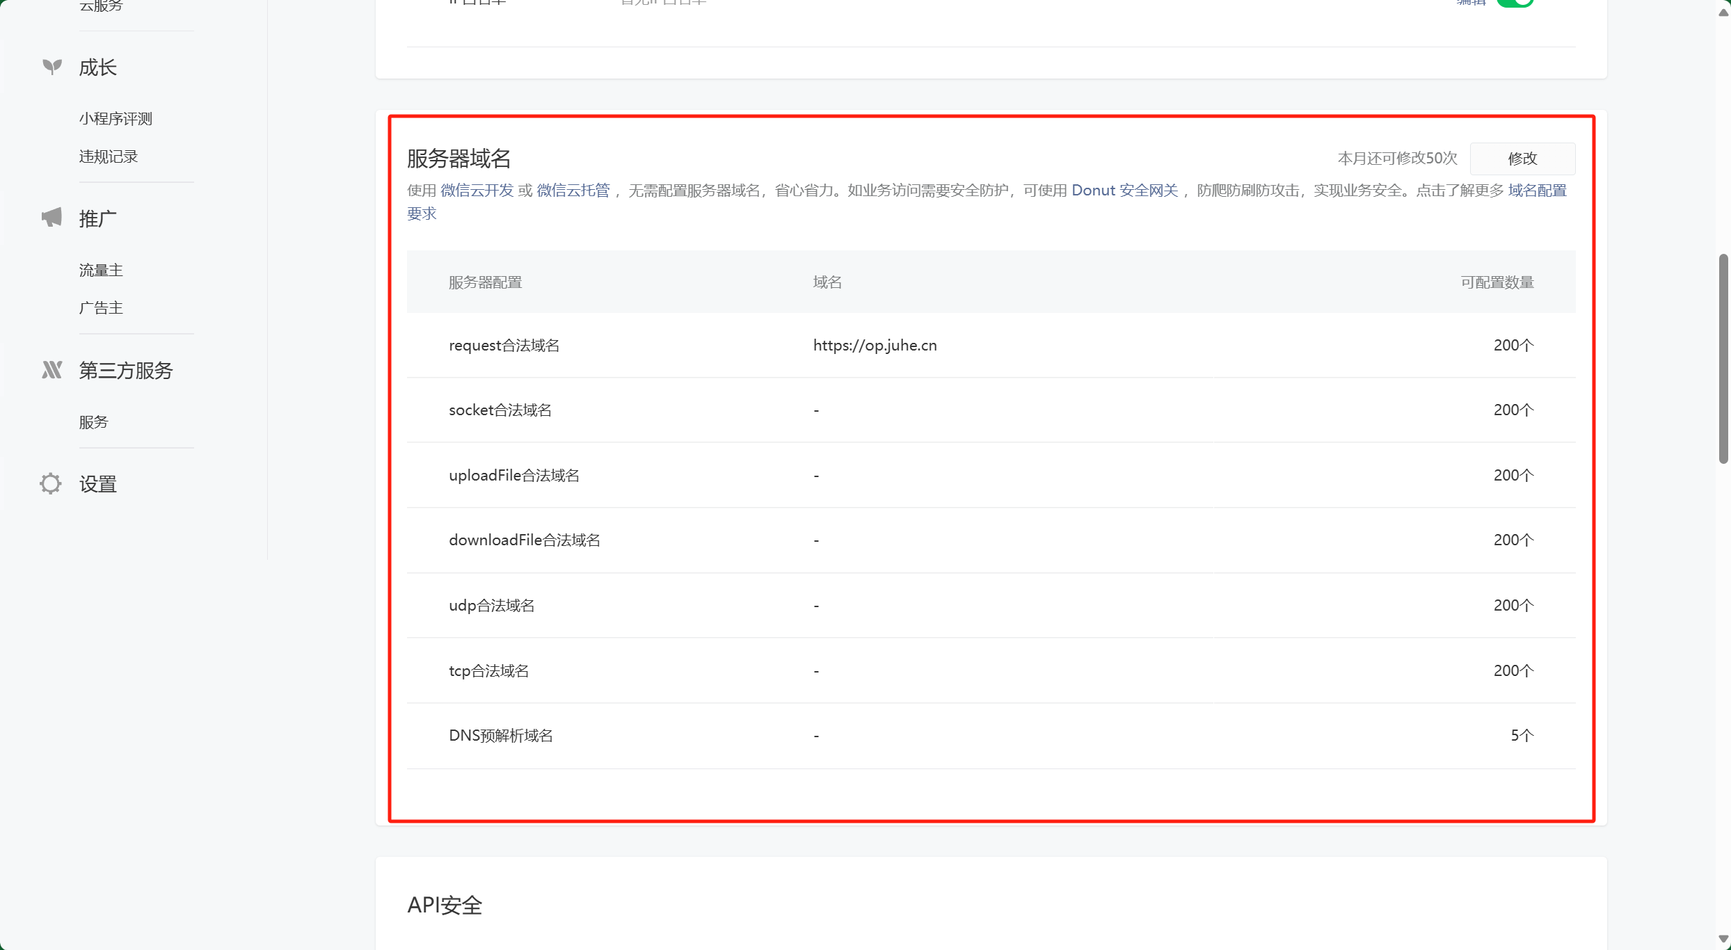This screenshot has width=1731, height=950.
Task: Select 设置 in the sidebar menu
Action: click(97, 483)
